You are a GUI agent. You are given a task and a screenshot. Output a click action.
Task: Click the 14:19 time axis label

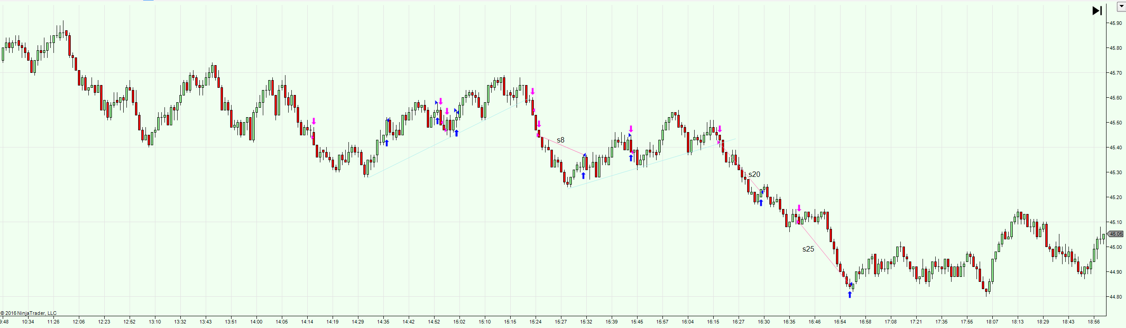click(333, 322)
